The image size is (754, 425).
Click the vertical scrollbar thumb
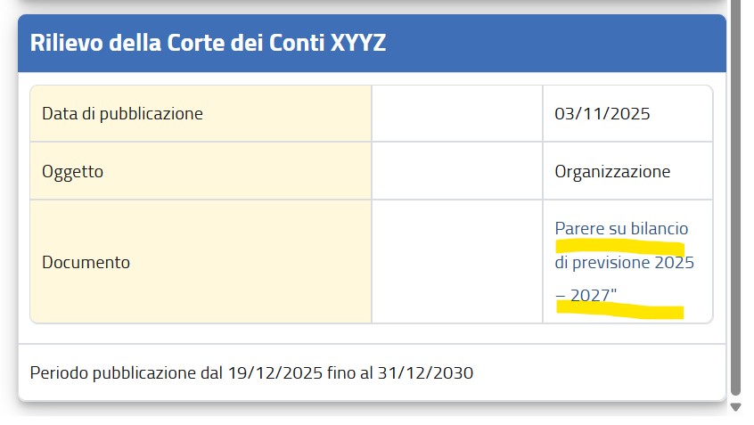pos(735,196)
